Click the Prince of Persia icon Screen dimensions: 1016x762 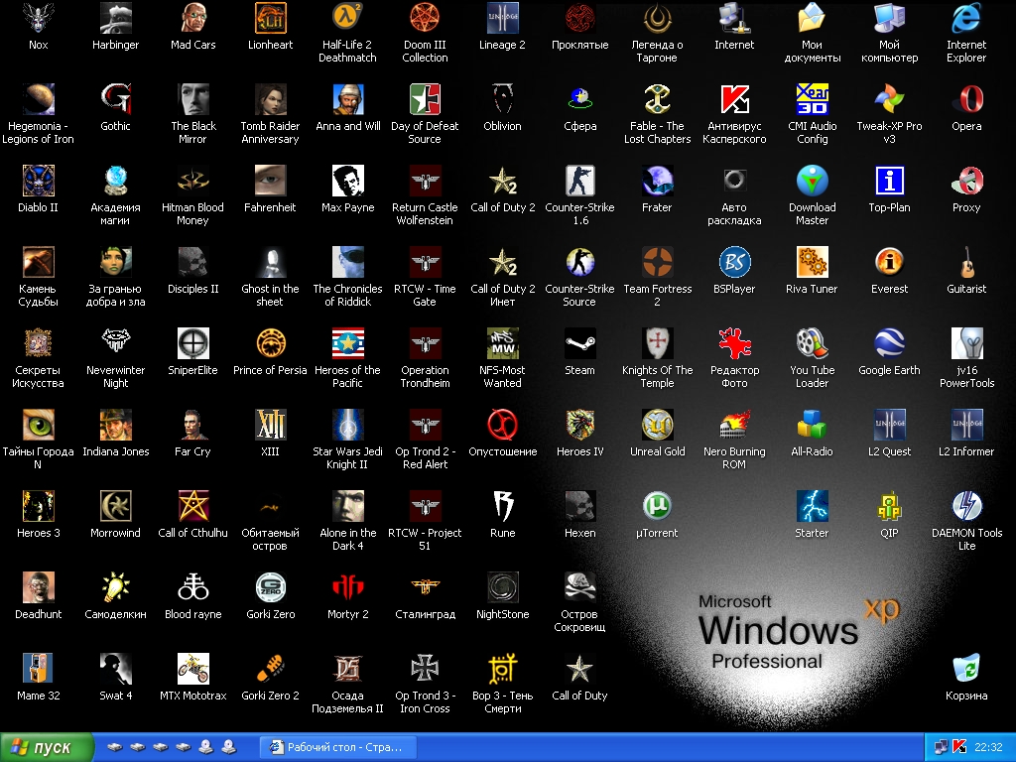tap(270, 344)
